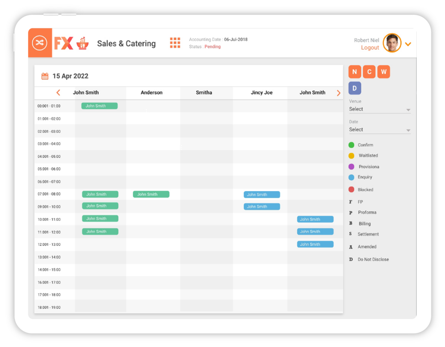This screenshot has height=347, width=445.
Task: Click the N status filter icon
Action: coord(355,72)
